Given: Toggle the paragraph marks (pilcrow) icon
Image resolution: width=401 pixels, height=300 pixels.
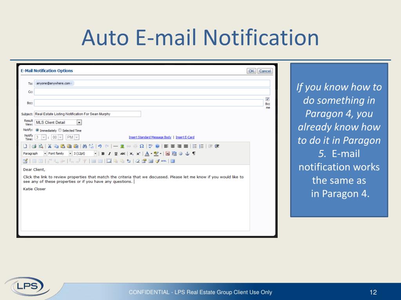Looking at the screenshot, I should coord(194,154).
